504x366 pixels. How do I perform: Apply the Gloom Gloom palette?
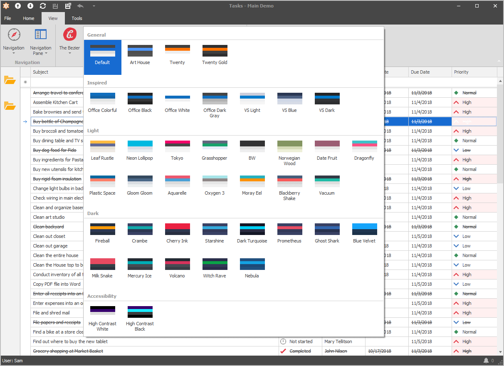(140, 188)
